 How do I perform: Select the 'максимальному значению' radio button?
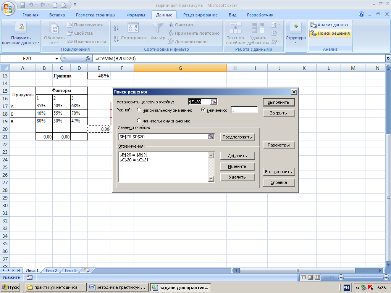(139, 110)
